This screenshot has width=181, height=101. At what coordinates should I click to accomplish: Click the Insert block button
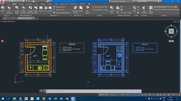pyautogui.click(x=3, y=9)
